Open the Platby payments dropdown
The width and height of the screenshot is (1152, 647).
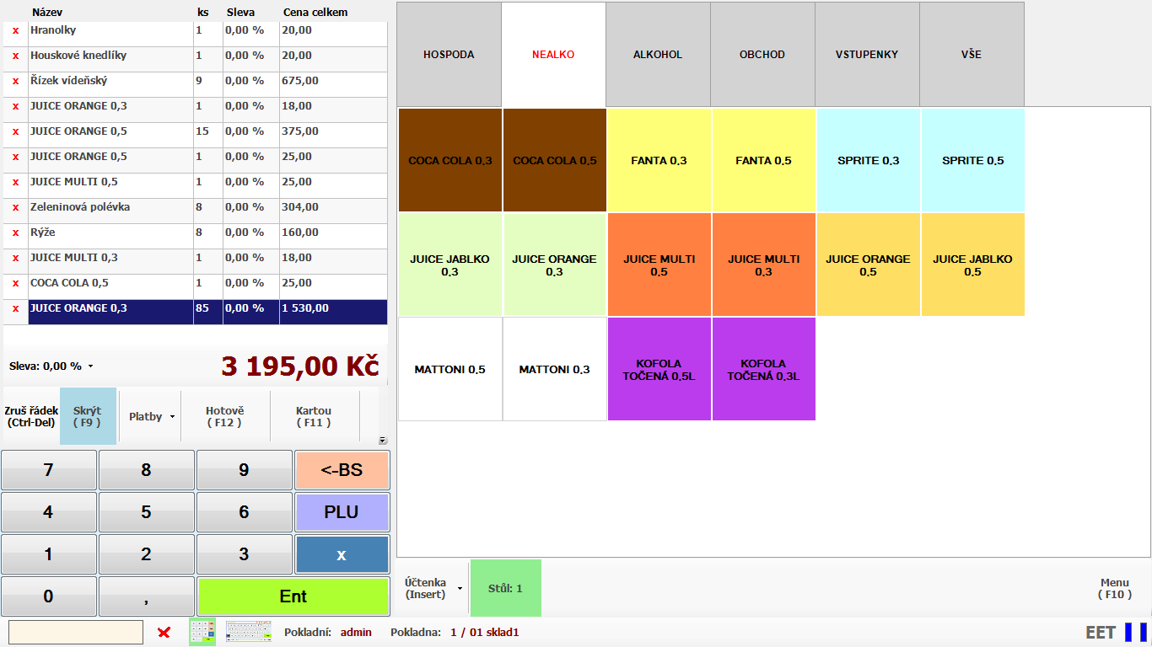click(151, 416)
